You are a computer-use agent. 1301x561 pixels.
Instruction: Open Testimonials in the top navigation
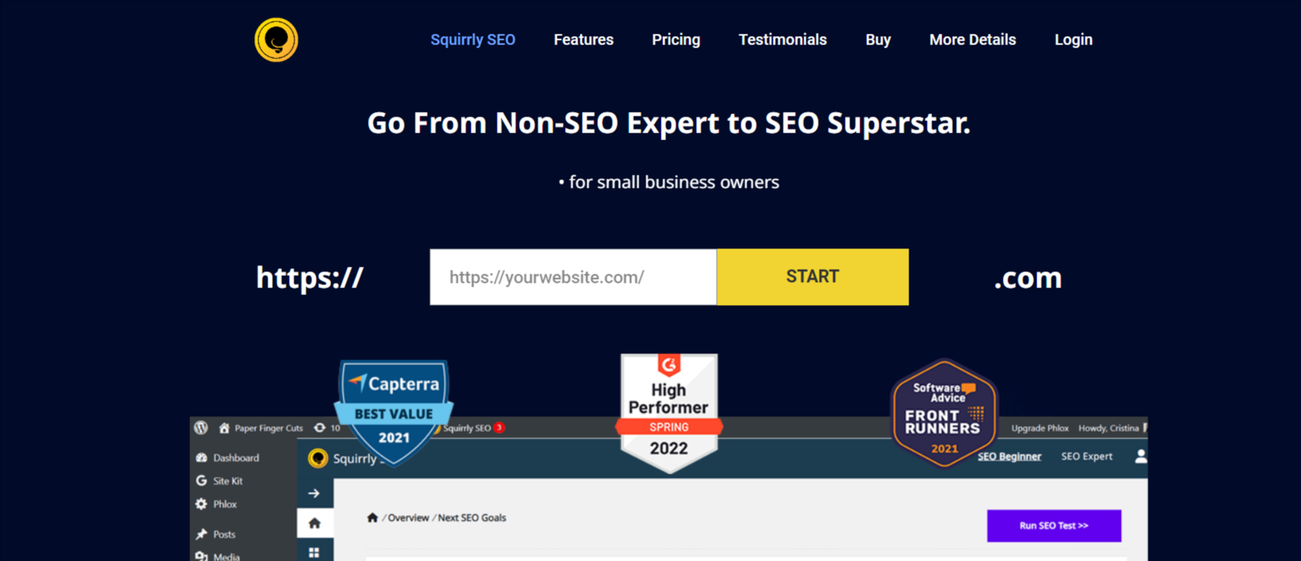tap(782, 40)
